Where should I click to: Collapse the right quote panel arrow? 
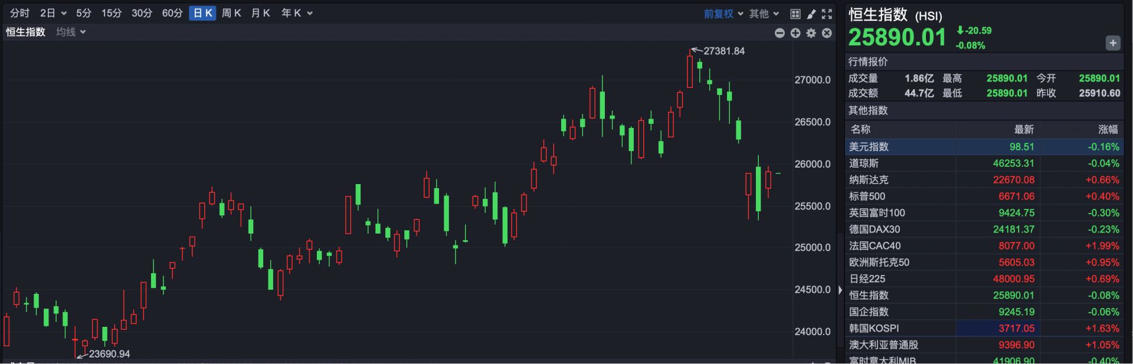click(x=840, y=290)
